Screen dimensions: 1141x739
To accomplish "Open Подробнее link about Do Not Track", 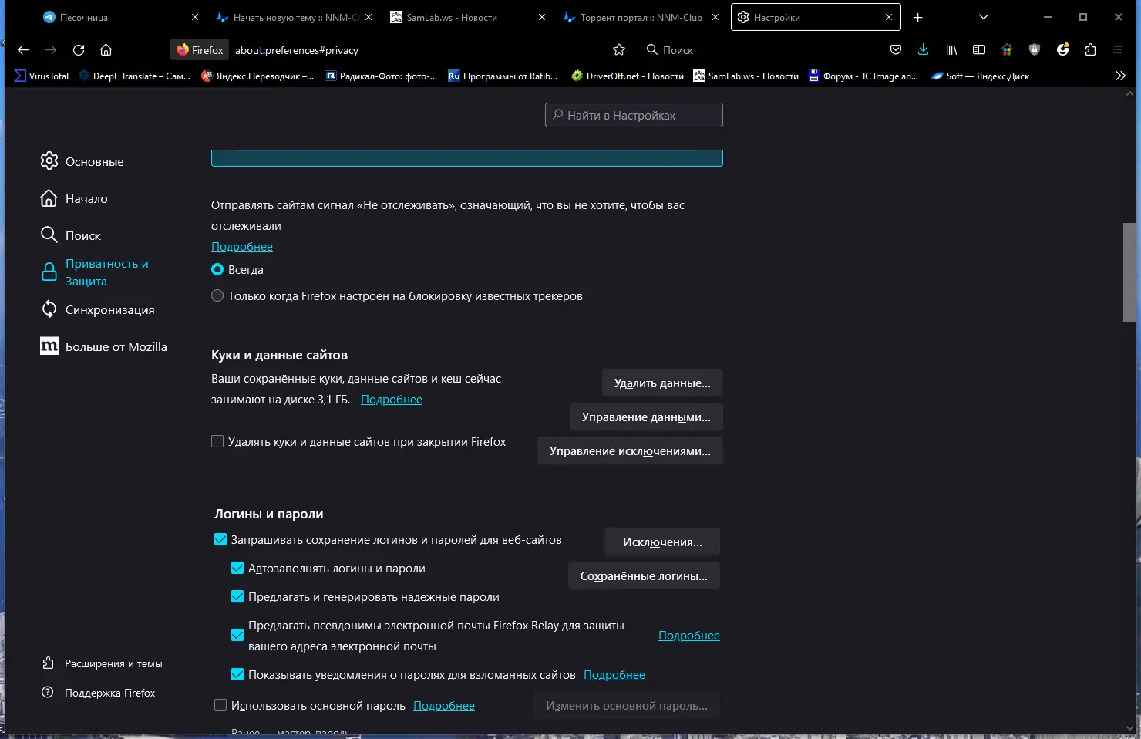I will (242, 247).
